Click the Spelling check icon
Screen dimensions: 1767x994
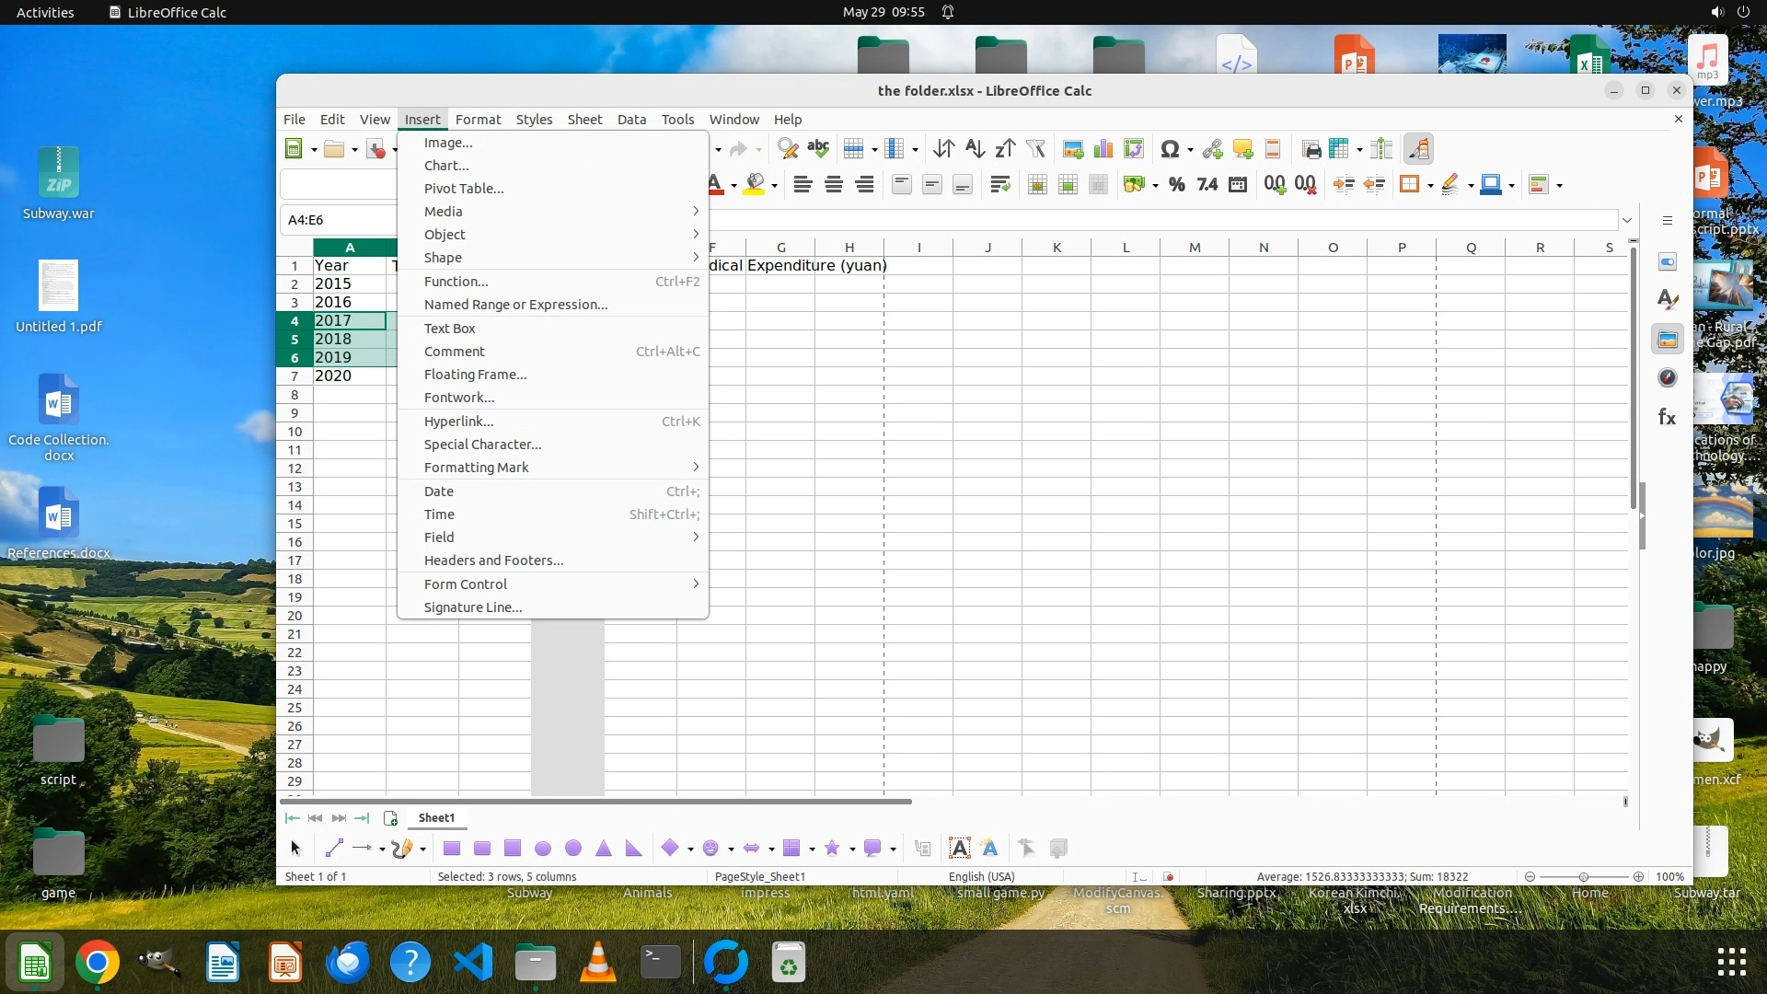pos(818,149)
